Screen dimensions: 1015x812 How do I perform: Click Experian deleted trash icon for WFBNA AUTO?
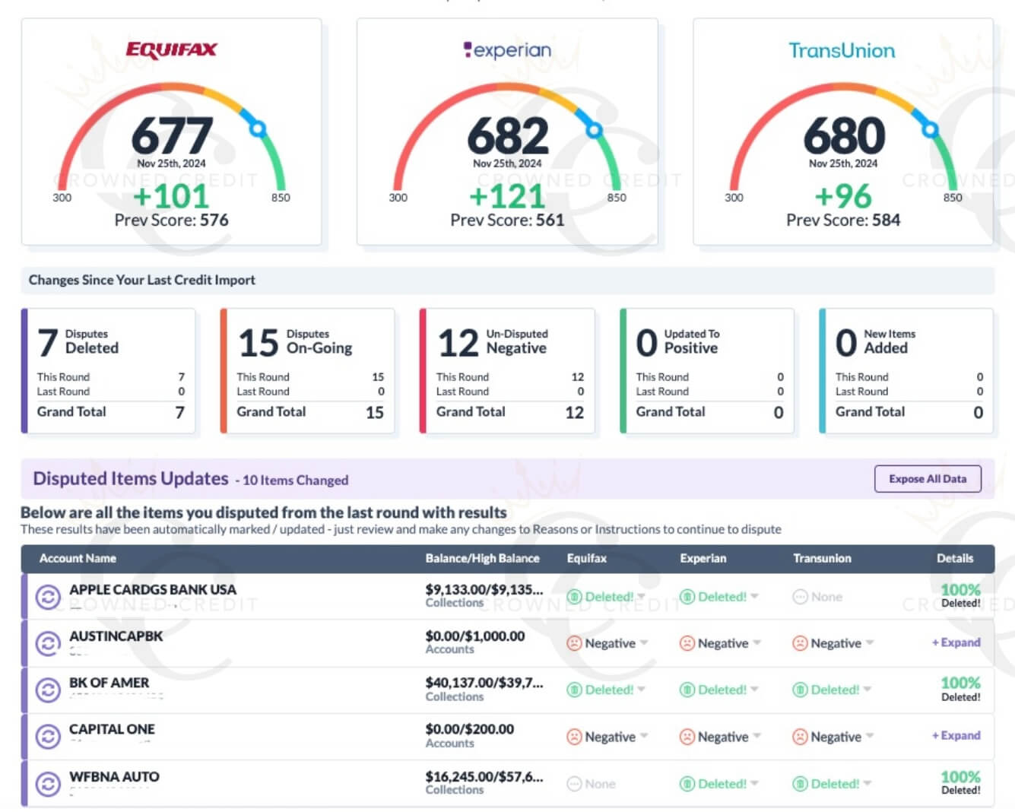(687, 784)
